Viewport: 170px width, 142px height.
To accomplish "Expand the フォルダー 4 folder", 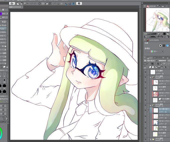I will tap(150, 139).
